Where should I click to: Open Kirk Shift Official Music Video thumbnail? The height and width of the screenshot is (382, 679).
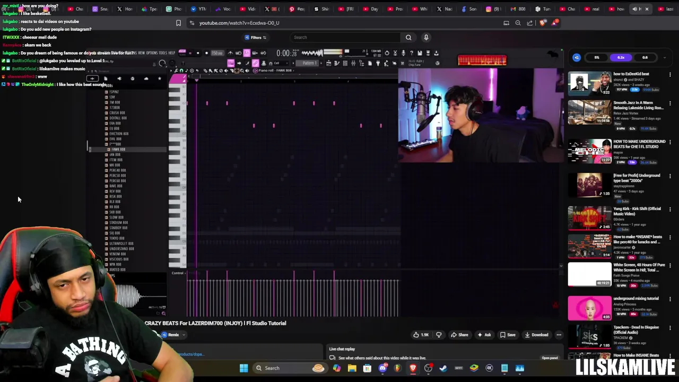pyautogui.click(x=589, y=218)
